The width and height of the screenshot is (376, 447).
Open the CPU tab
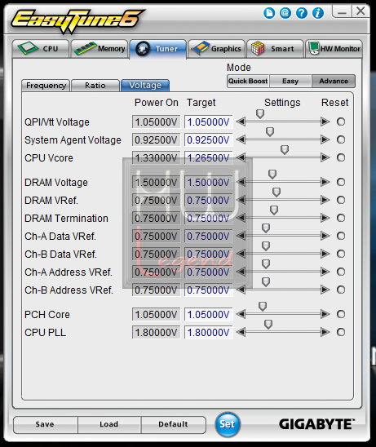pyautogui.click(x=41, y=49)
